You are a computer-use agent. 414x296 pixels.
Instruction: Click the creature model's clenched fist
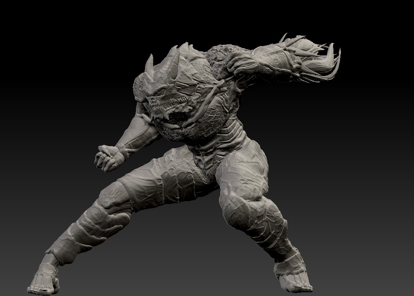point(109,158)
